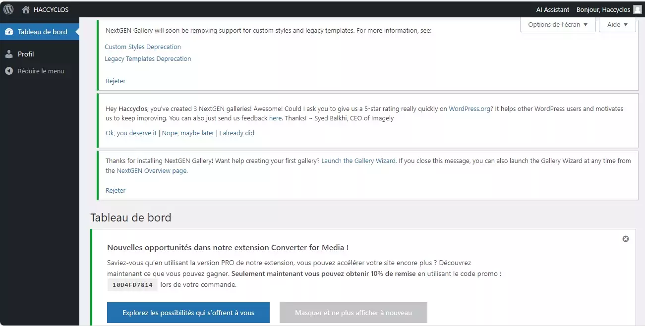Open Tableau de bord menu item
645x326 pixels.
pos(40,32)
